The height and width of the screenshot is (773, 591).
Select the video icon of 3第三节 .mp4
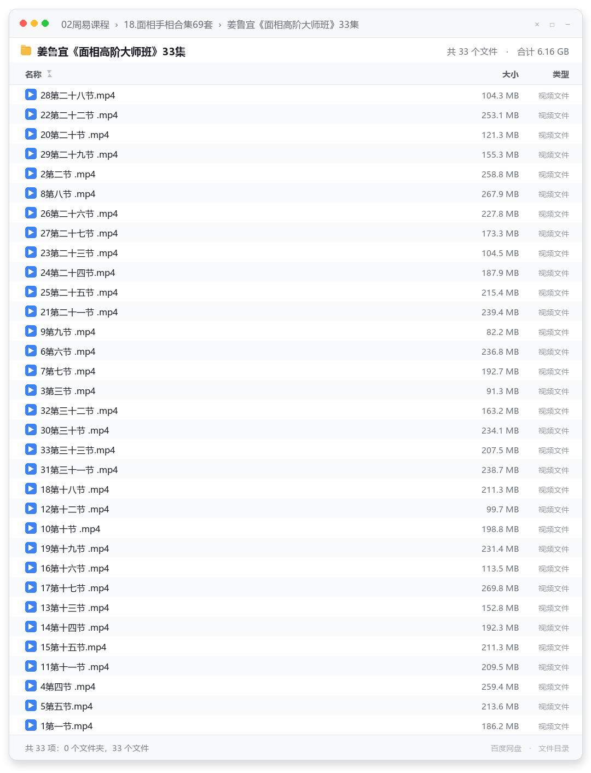(31, 390)
